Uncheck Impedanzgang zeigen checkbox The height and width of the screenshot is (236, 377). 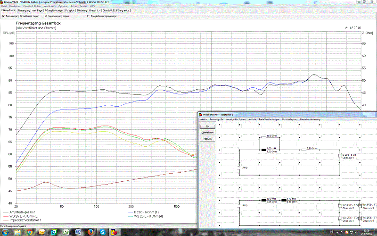click(46, 16)
